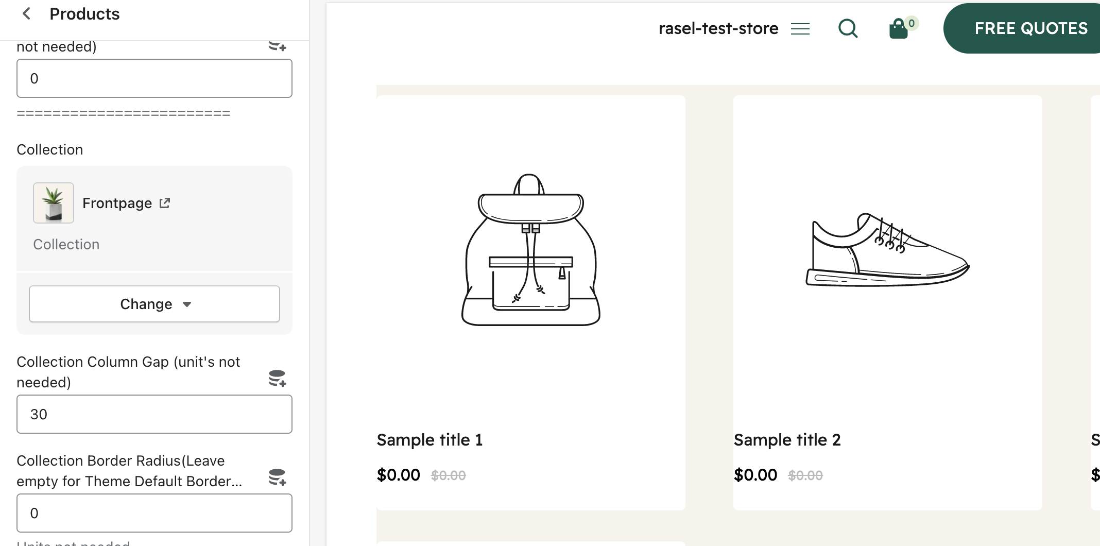The width and height of the screenshot is (1100, 546).
Task: Open the store search magnifier icon
Action: click(848, 28)
